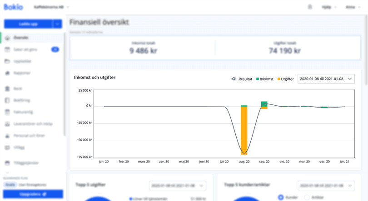The width and height of the screenshot is (368, 201).
Task: Open the Bank sidebar icon
Action: pyautogui.click(x=7, y=88)
